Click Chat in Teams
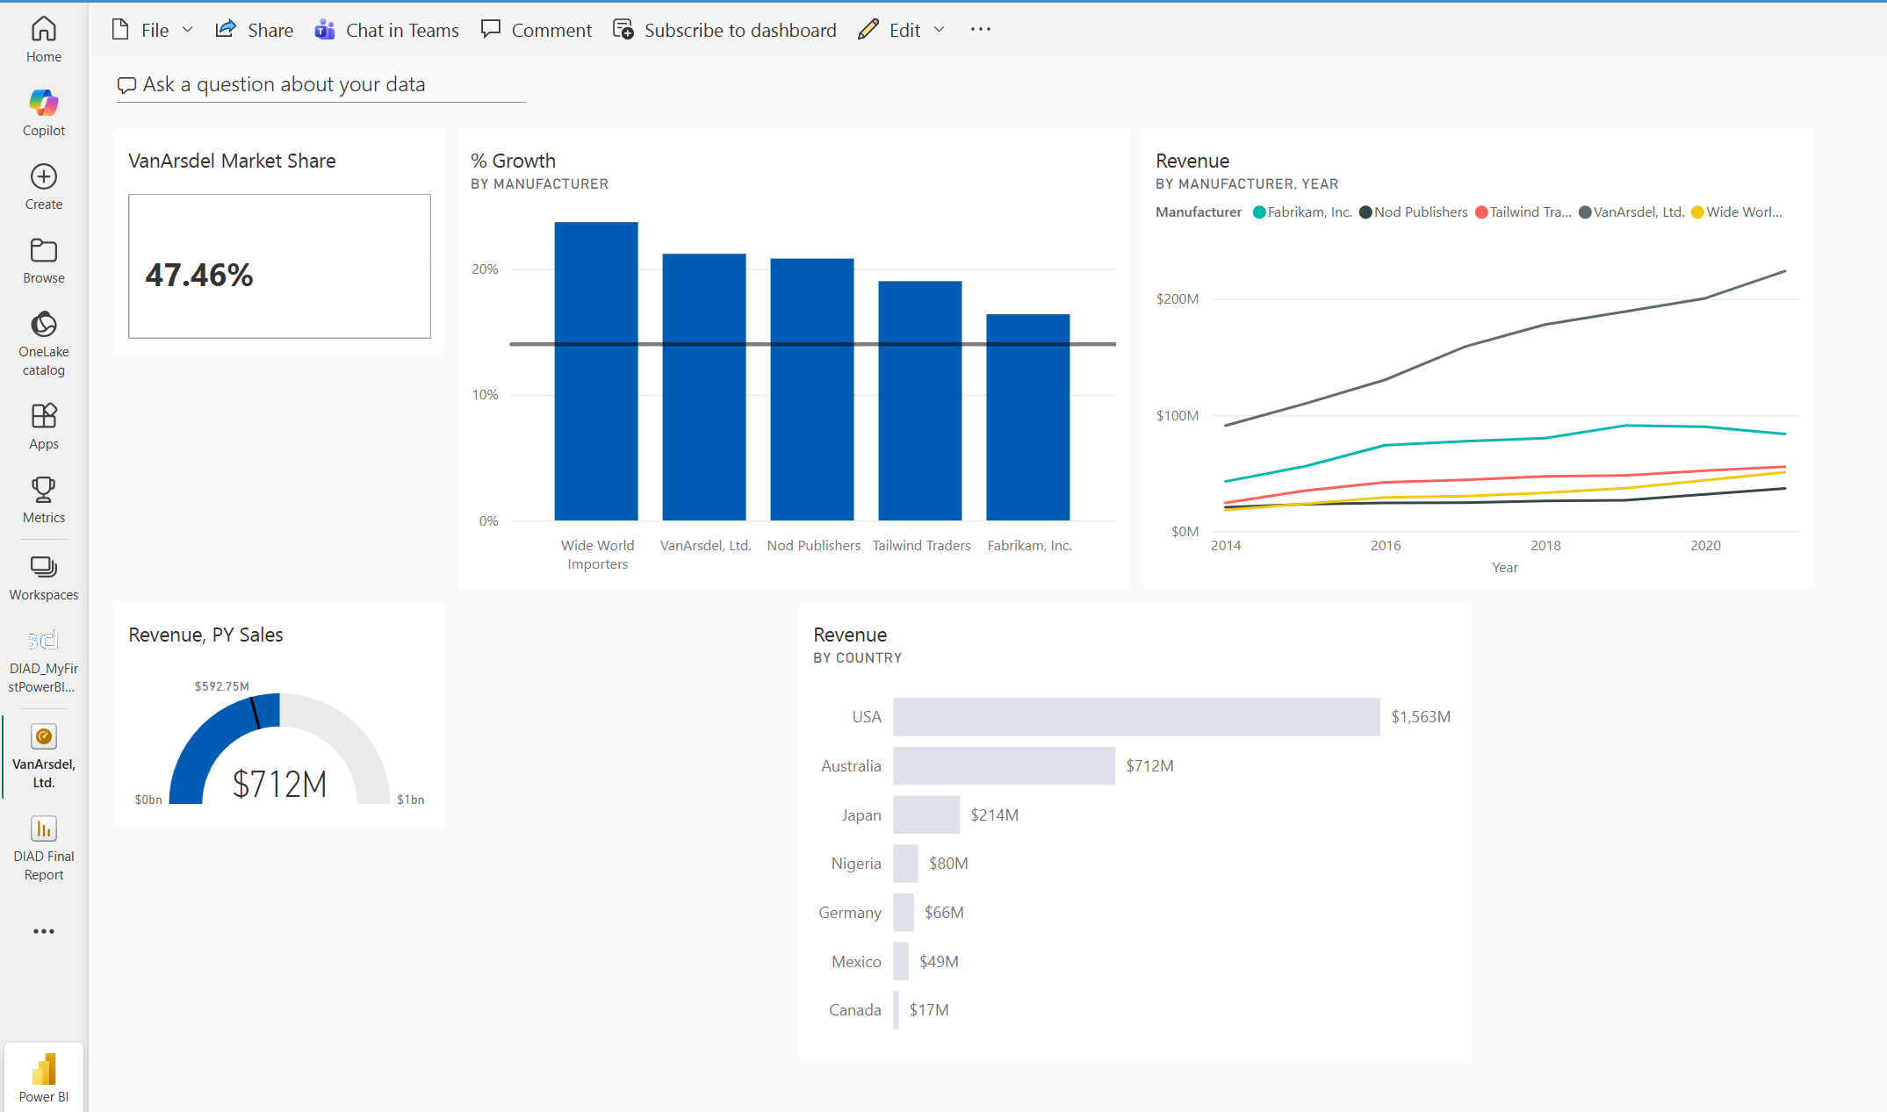1887x1112 pixels. (x=387, y=30)
